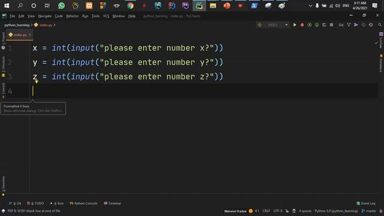Image resolution: width=384 pixels, height=216 pixels.
Task: Click the profiler run icon
Action: pos(317,25)
